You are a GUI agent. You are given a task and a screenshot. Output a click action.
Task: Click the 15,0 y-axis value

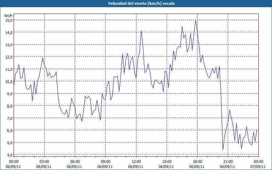coord(8,20)
